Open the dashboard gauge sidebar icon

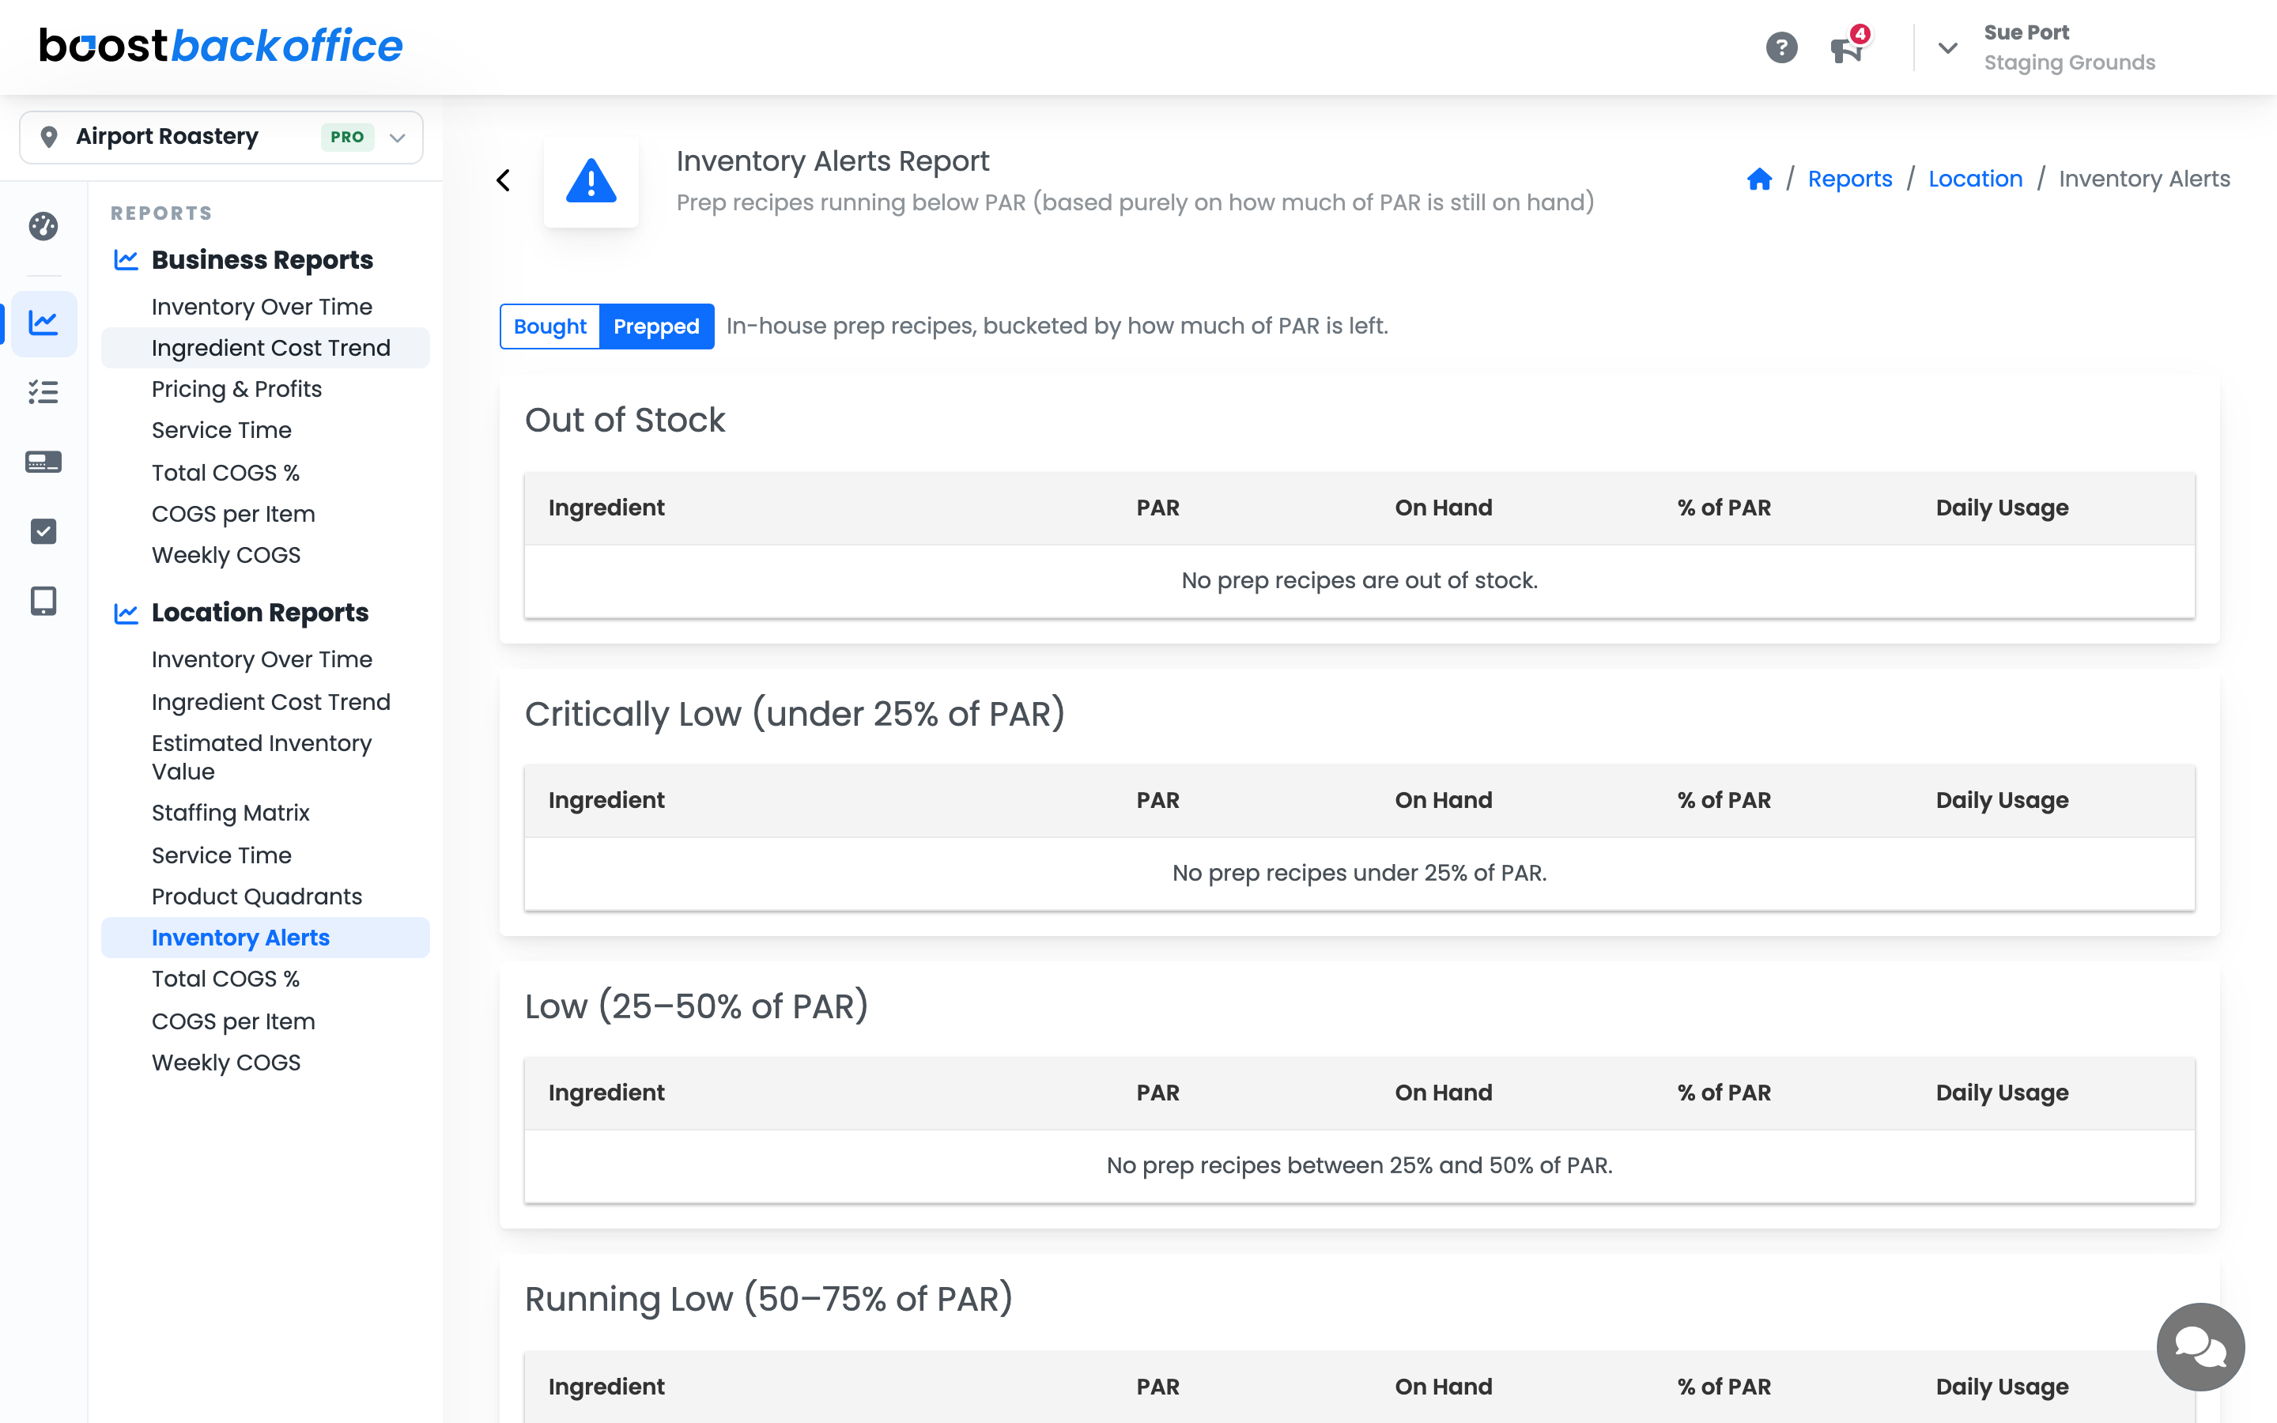43,226
